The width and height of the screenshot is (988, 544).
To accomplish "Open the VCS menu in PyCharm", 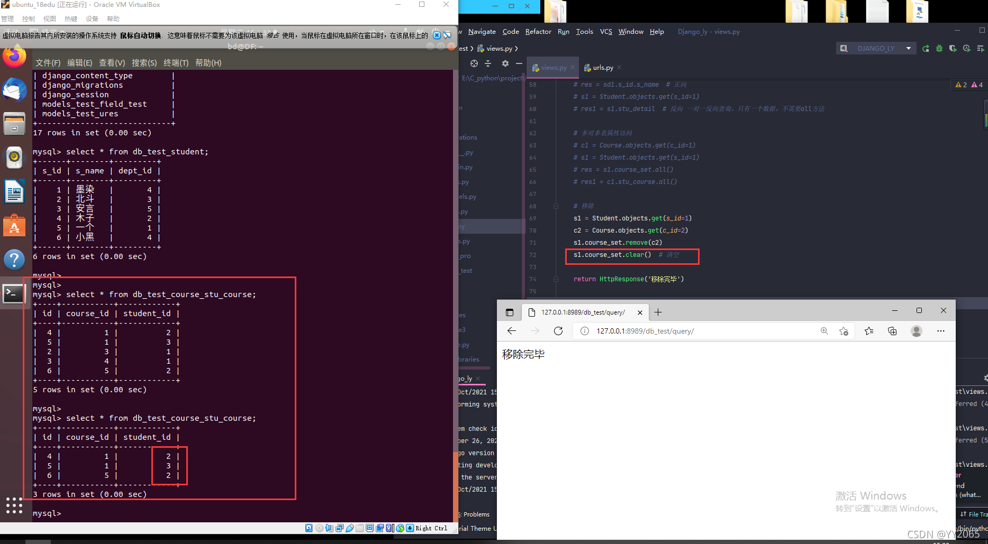I will click(606, 32).
